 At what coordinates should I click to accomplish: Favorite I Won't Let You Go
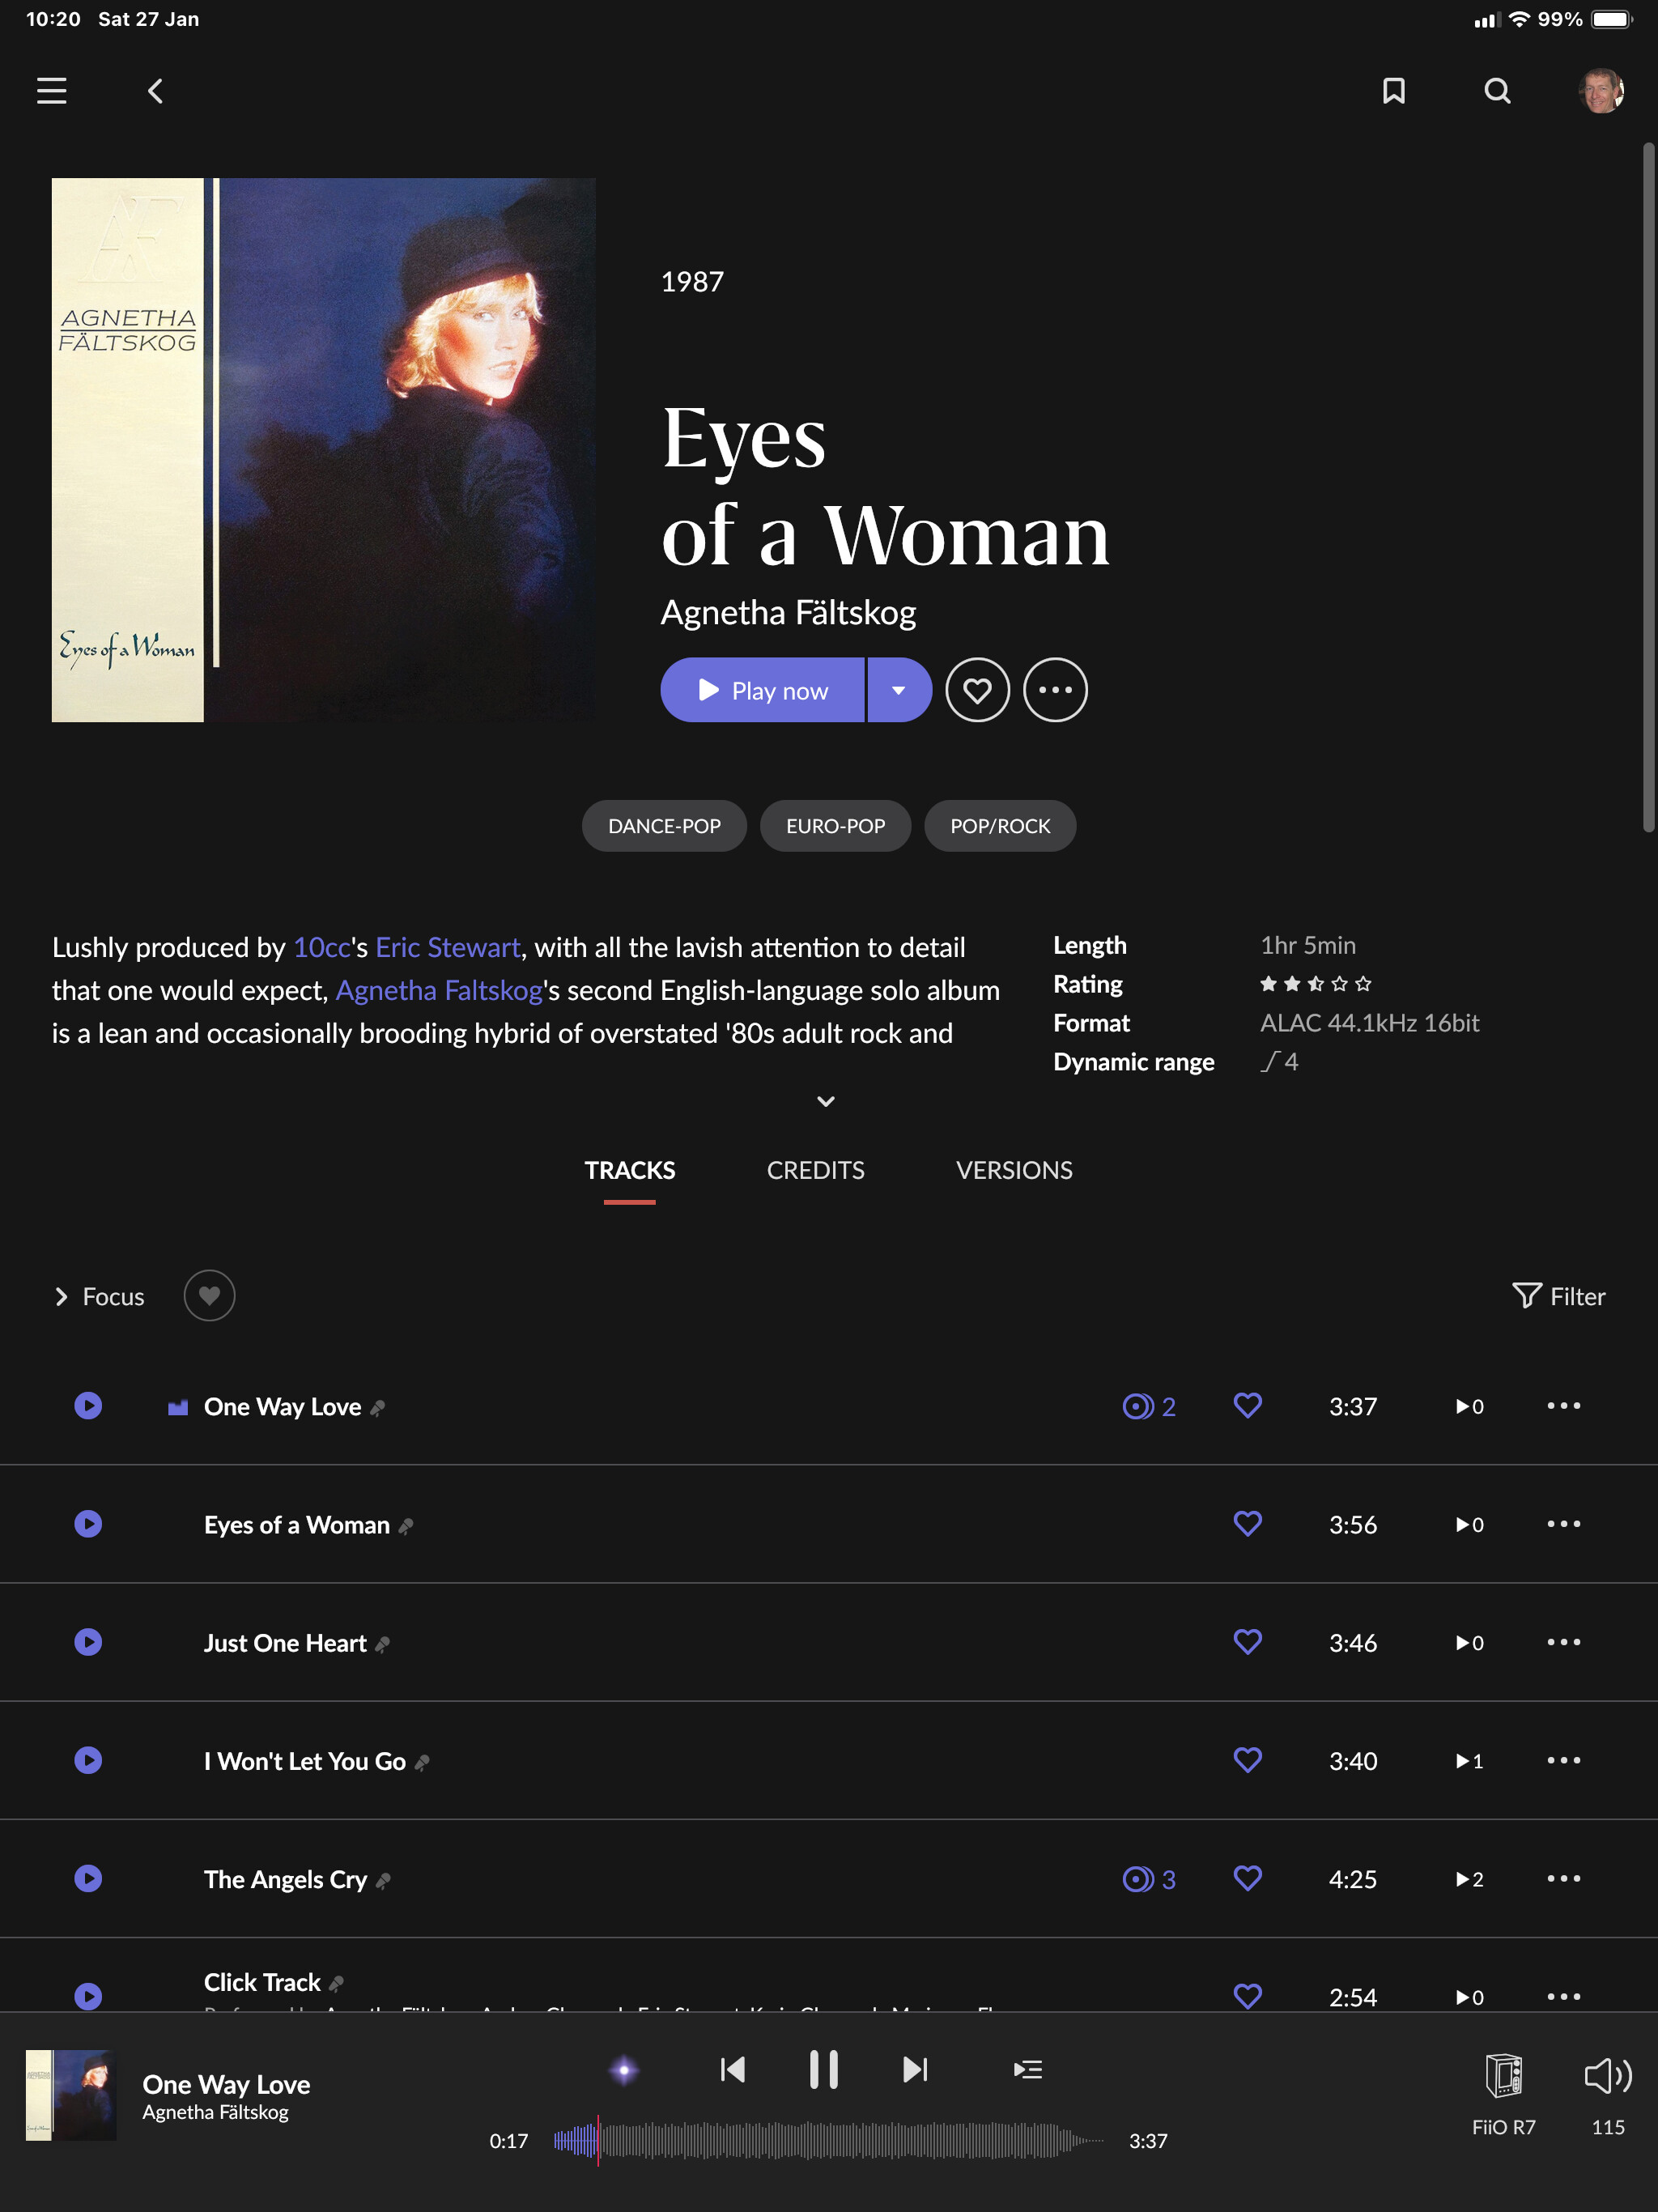coord(1247,1760)
